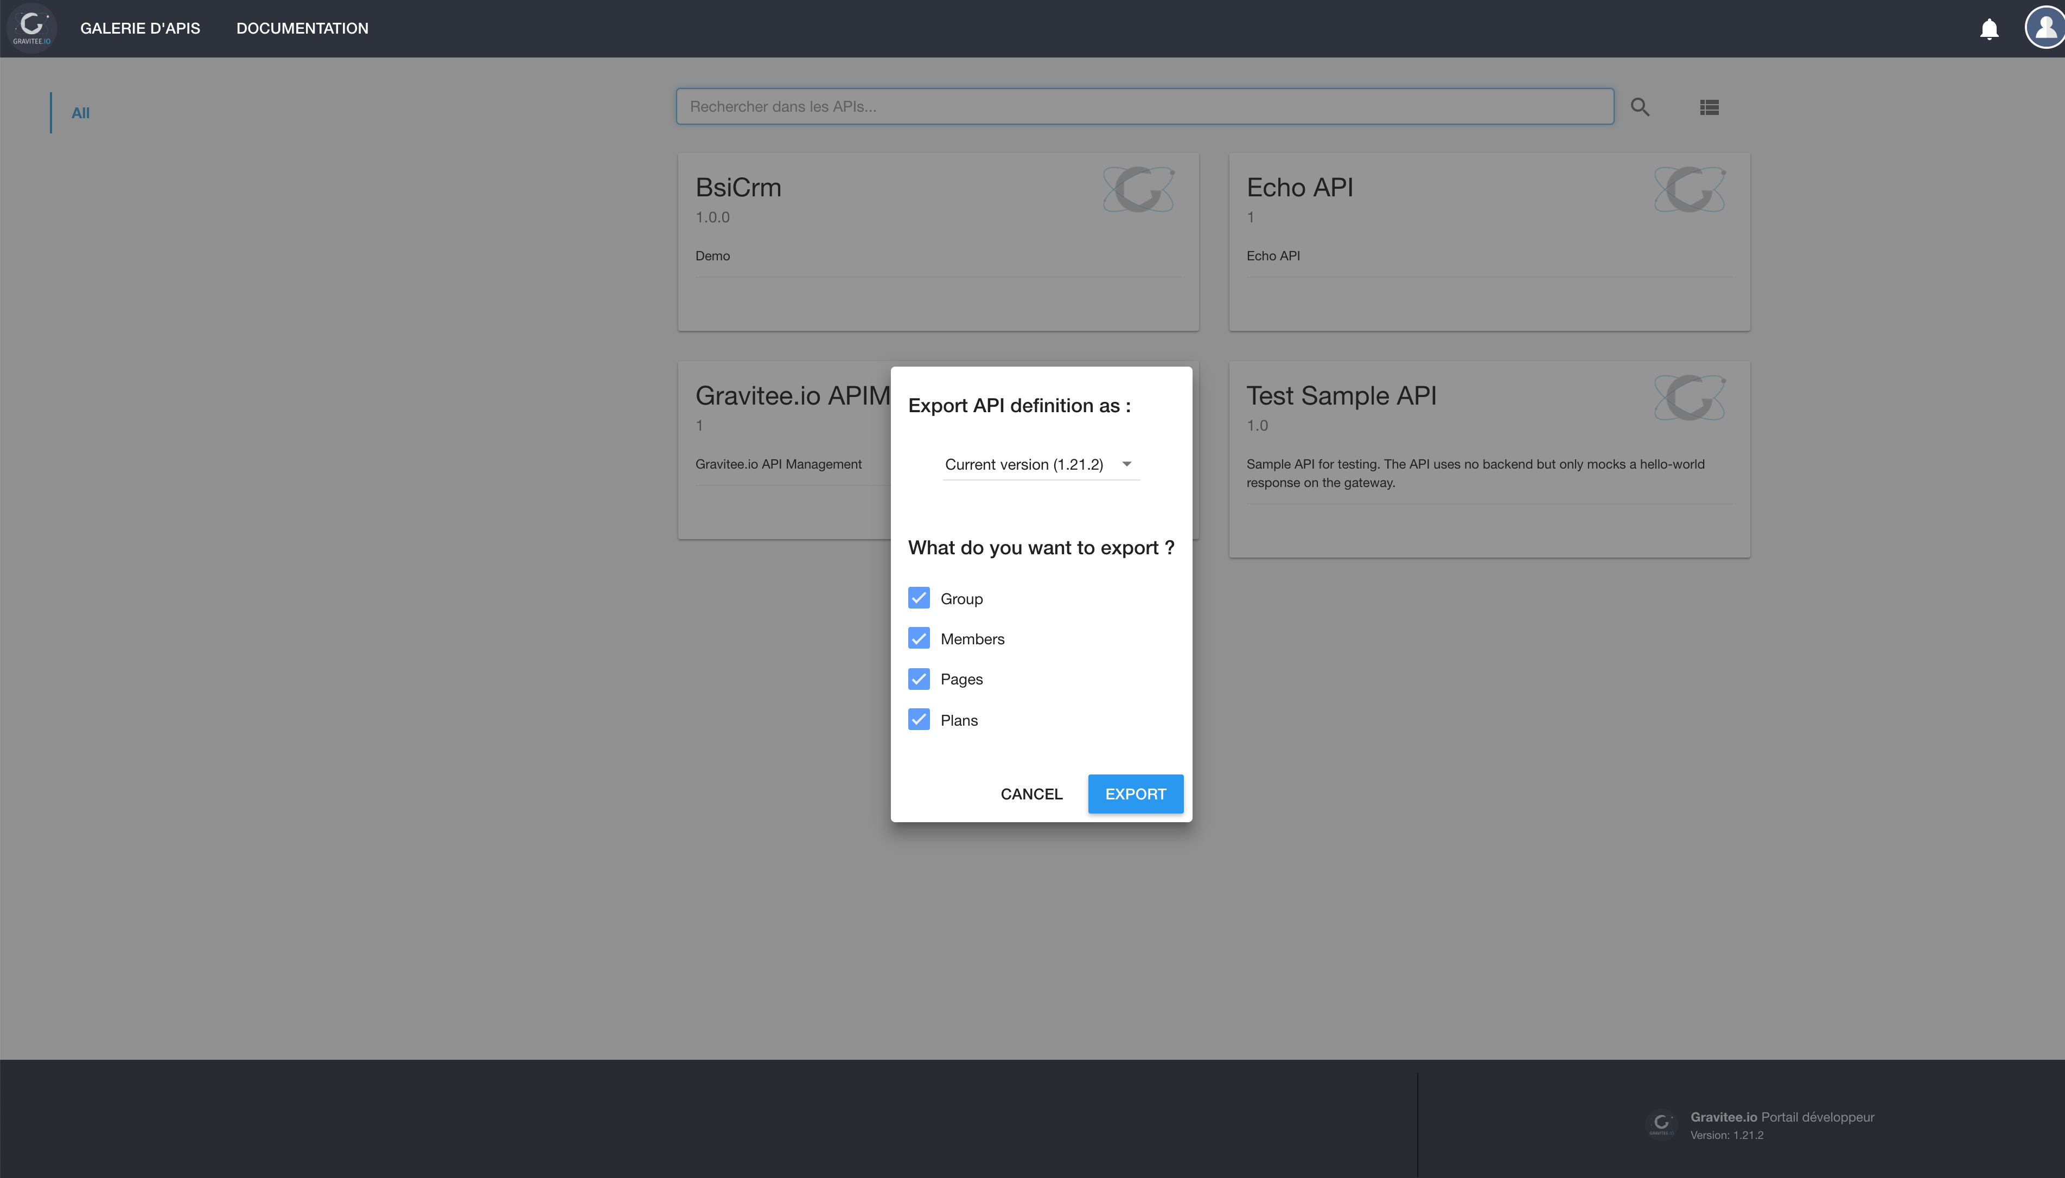Click the Gravitee.io logo in the navbar

click(x=31, y=27)
